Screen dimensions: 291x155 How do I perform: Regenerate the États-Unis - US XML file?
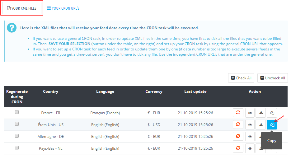tap(238, 125)
